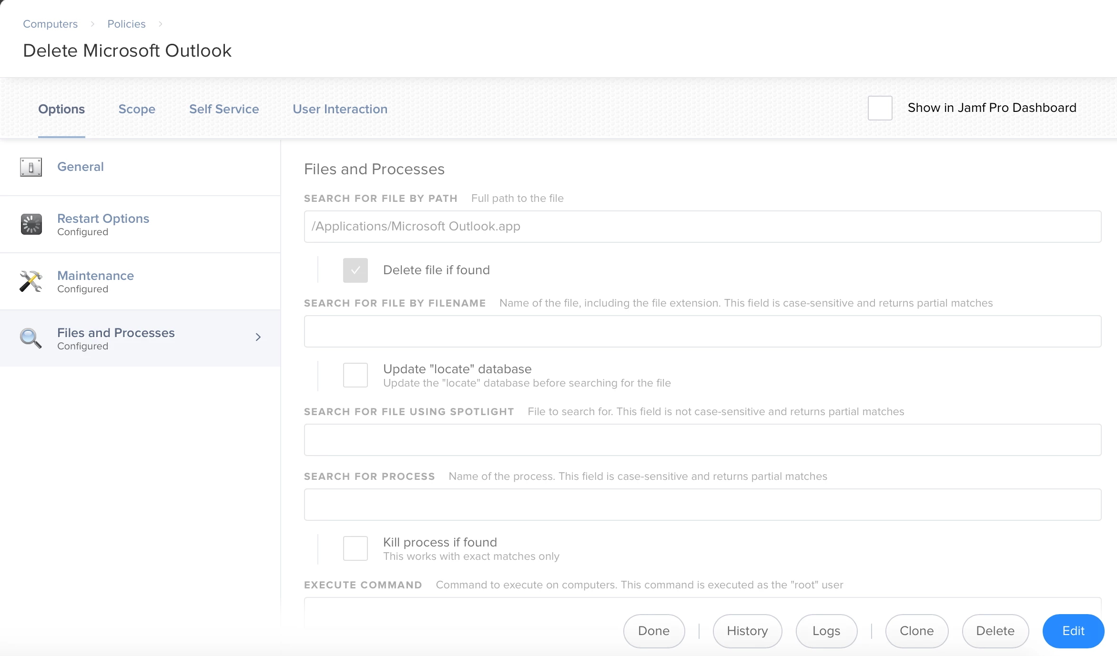Click the Files and Processes magnifier icon

pos(31,338)
